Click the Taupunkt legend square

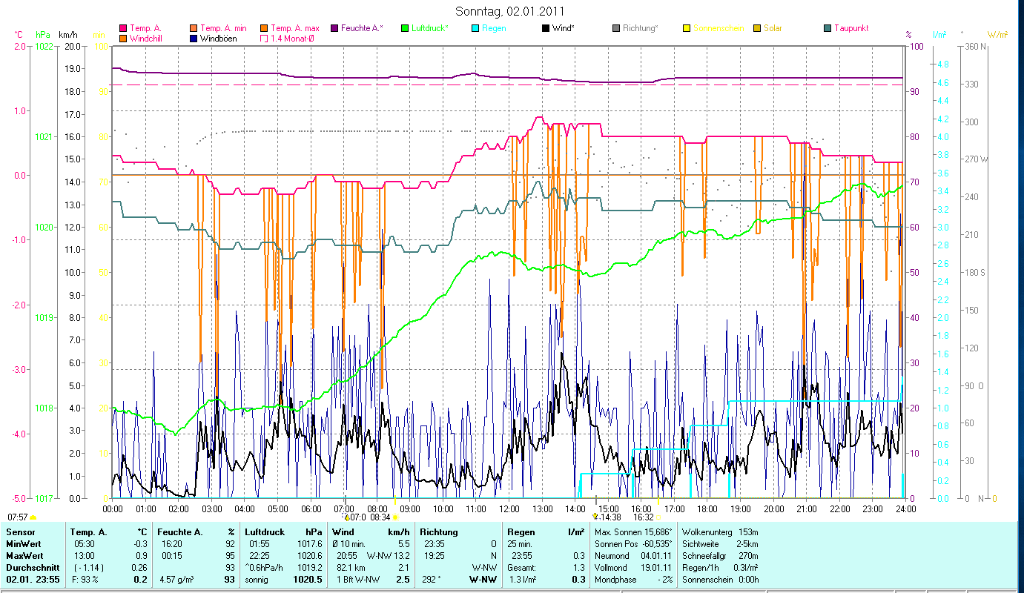[828, 29]
